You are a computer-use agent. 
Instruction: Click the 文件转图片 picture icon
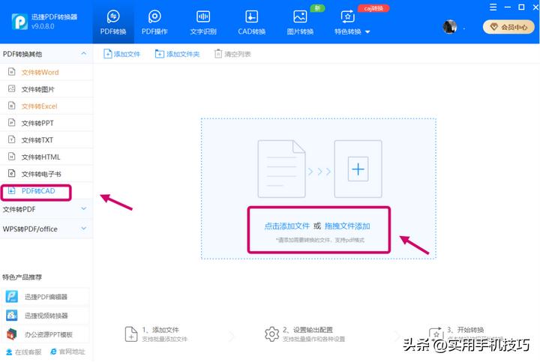(x=12, y=88)
